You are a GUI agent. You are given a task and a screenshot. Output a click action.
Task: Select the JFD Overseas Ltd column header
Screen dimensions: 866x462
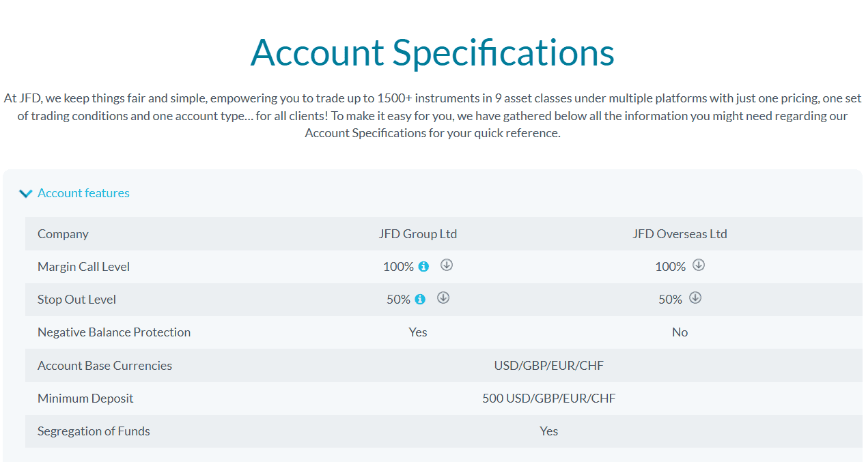coord(680,233)
